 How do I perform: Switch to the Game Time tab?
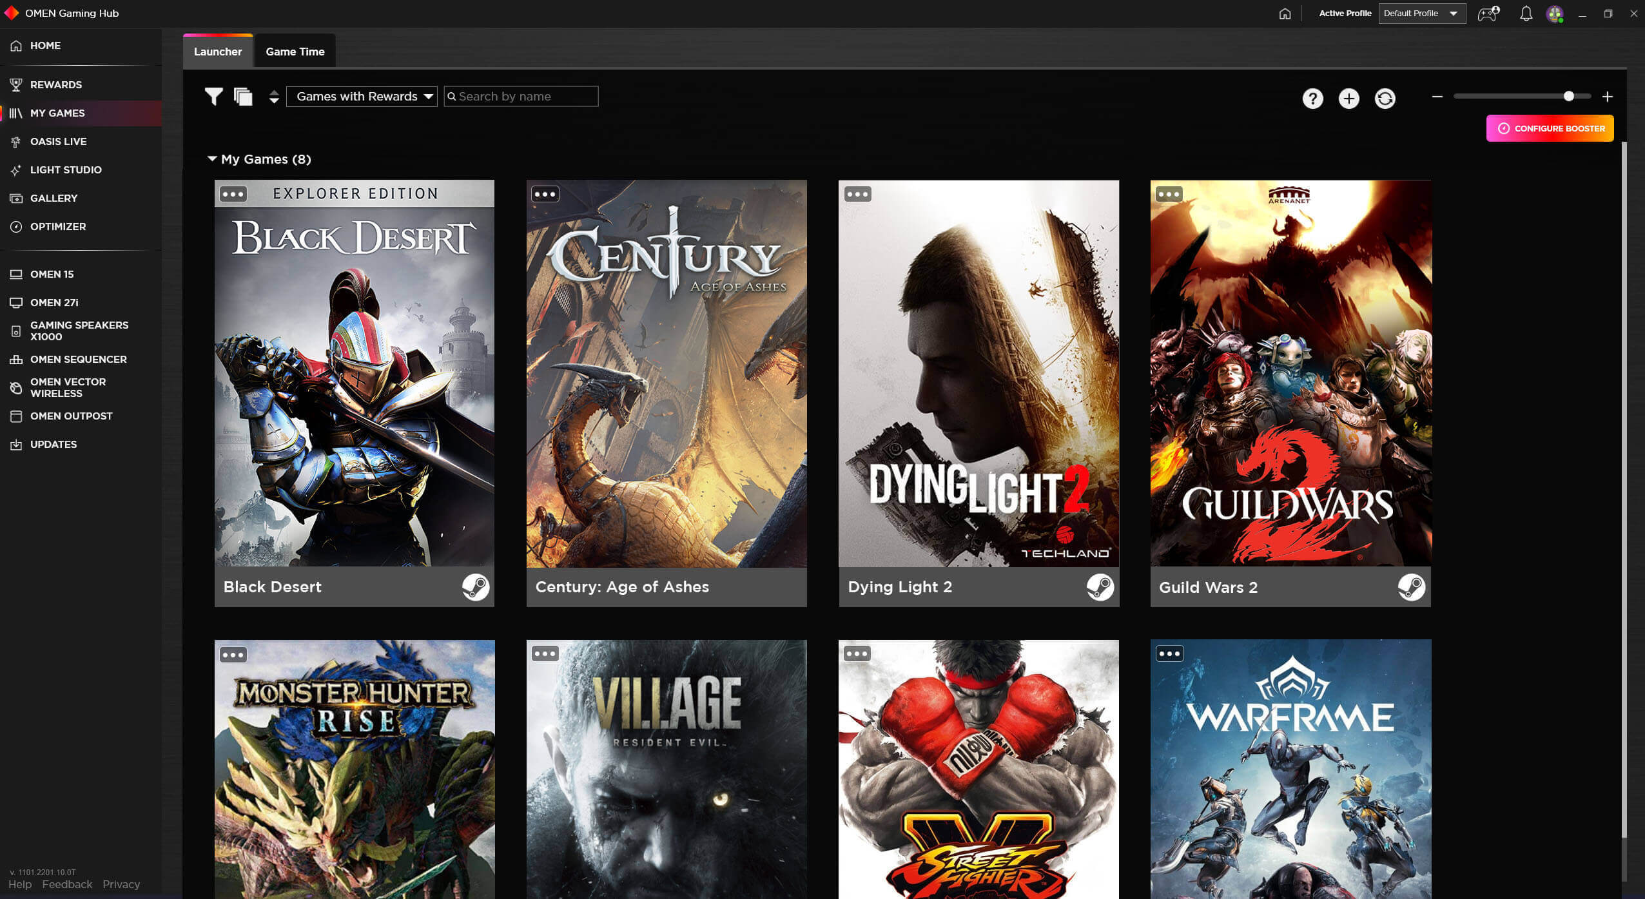[x=295, y=52]
